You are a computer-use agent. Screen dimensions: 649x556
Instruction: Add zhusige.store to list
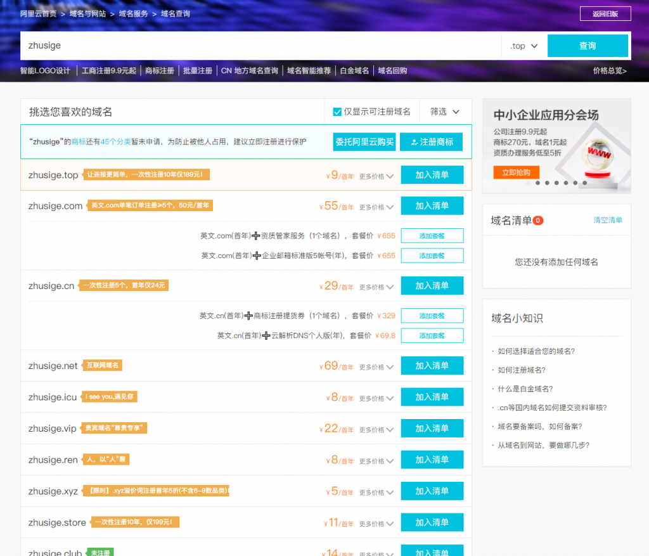coord(432,522)
